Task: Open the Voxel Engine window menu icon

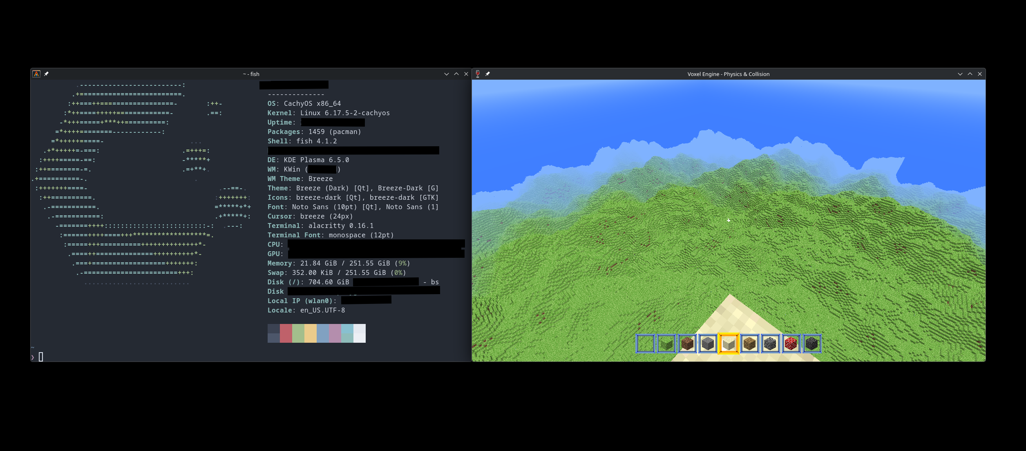Action: click(478, 74)
